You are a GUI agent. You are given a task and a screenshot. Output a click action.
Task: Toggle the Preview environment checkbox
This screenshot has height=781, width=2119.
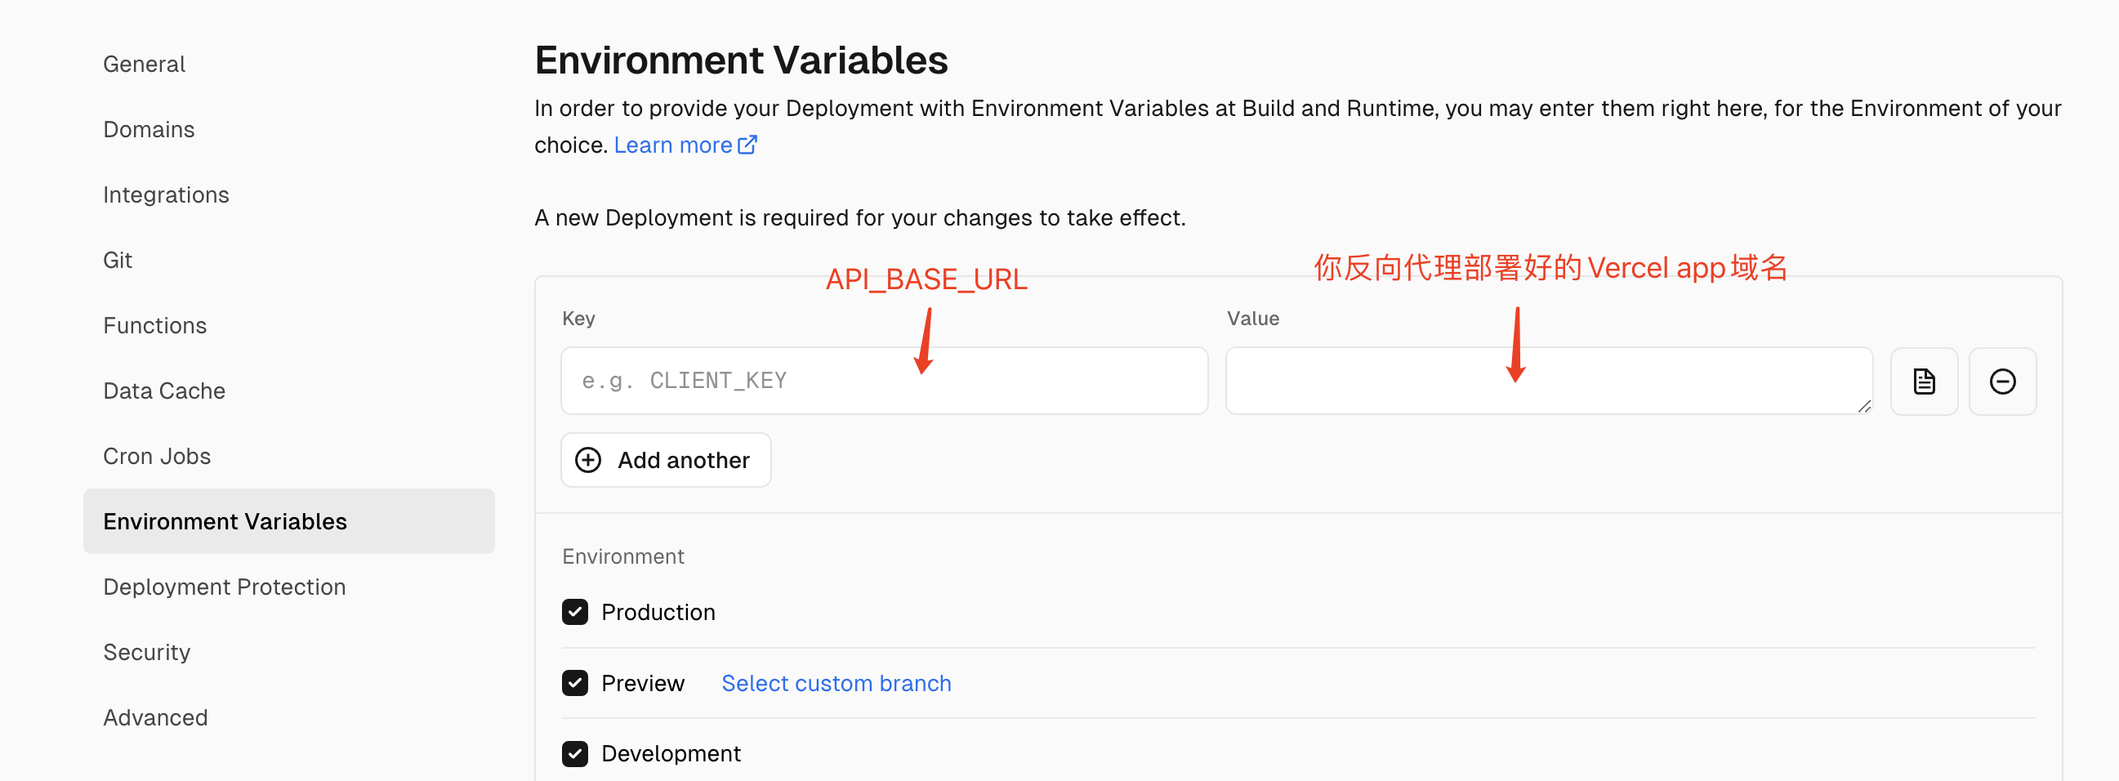[575, 682]
